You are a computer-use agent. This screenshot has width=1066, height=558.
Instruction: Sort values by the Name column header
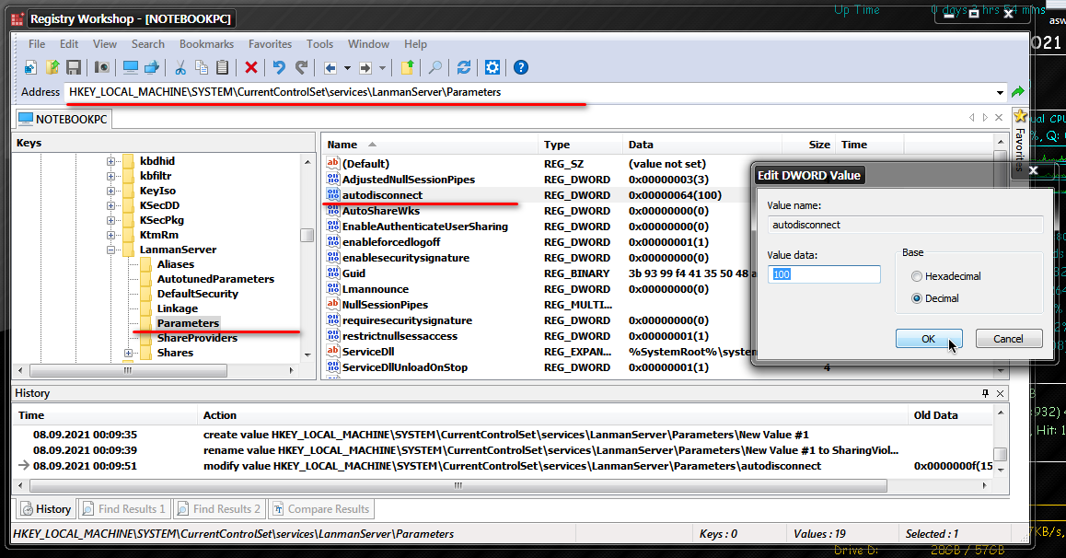click(429, 144)
